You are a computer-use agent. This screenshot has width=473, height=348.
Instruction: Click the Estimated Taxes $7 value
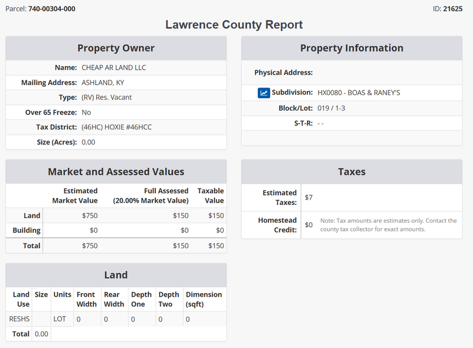coord(309,196)
